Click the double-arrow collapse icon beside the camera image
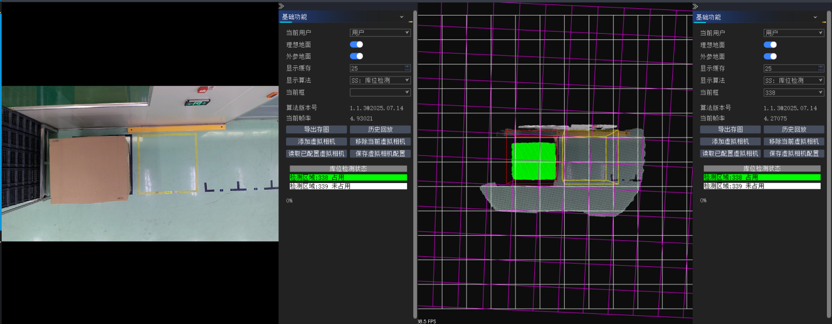Image resolution: width=832 pixels, height=324 pixels. point(282,6)
